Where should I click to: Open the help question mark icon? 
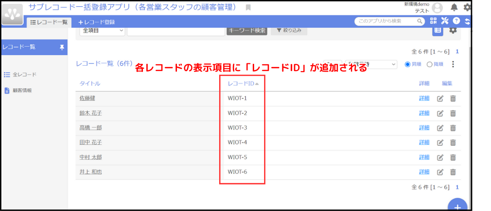(x=456, y=21)
